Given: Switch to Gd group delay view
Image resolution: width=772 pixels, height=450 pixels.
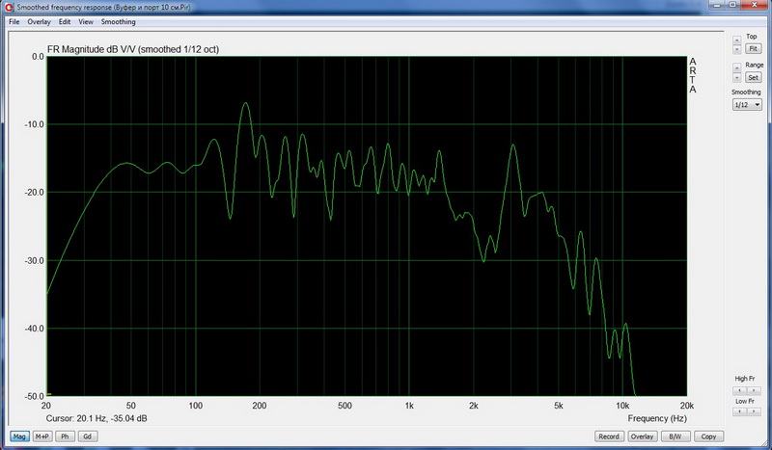Looking at the screenshot, I should 87,437.
